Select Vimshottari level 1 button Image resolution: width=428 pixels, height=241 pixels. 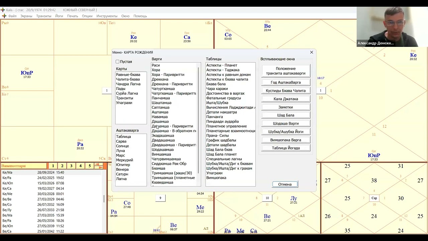point(53,166)
